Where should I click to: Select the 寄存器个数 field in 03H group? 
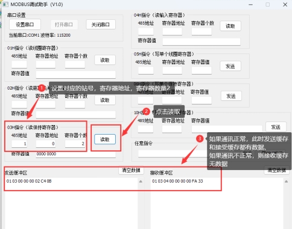tap(75, 144)
